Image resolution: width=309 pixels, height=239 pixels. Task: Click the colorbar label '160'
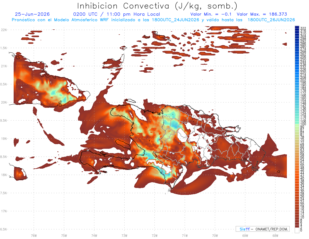(x=303, y=98)
